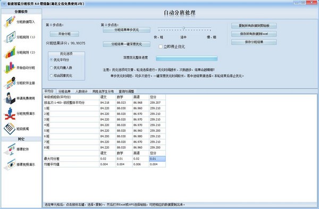Select the 分班规则（1）monitor icon
This screenshot has height=209, width=319.
(x=10, y=37)
